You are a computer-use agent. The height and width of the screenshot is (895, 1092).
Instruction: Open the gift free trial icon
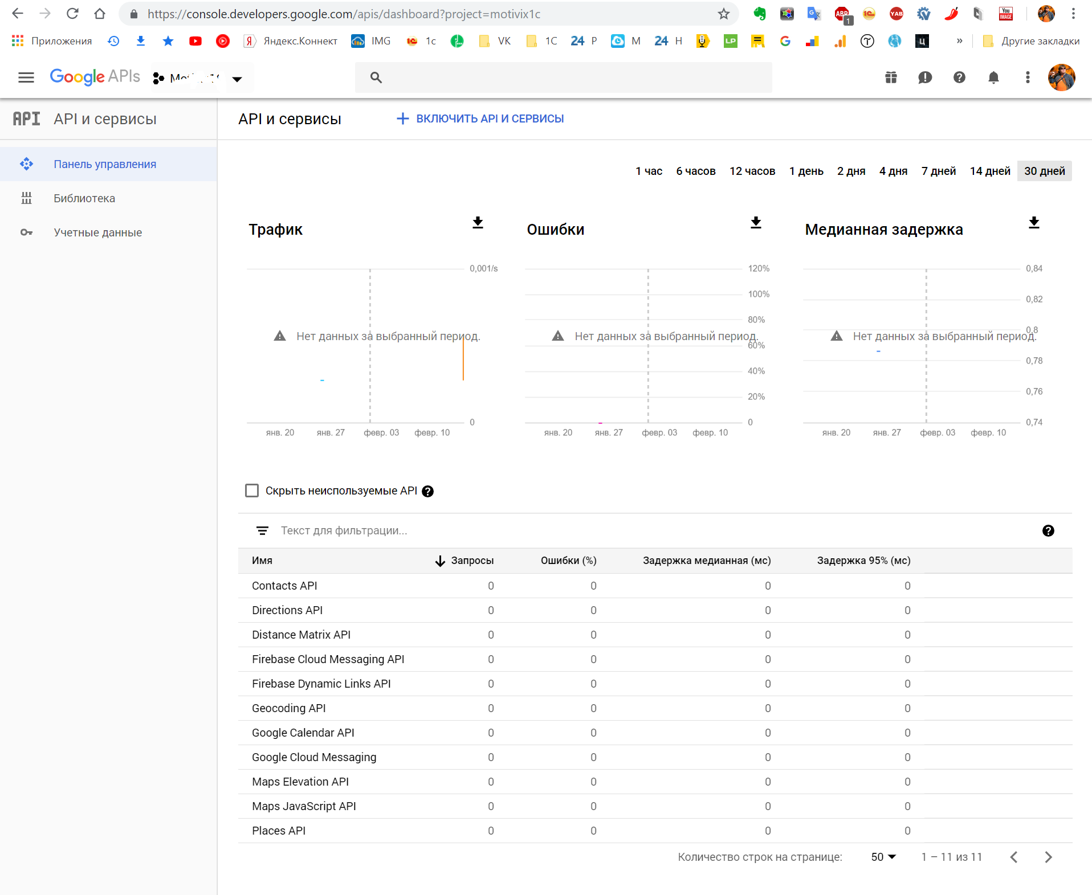click(x=891, y=77)
